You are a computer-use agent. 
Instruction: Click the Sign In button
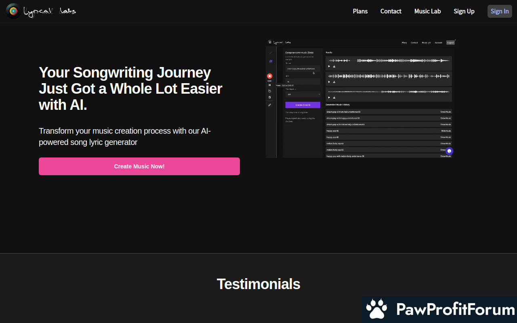(x=499, y=11)
